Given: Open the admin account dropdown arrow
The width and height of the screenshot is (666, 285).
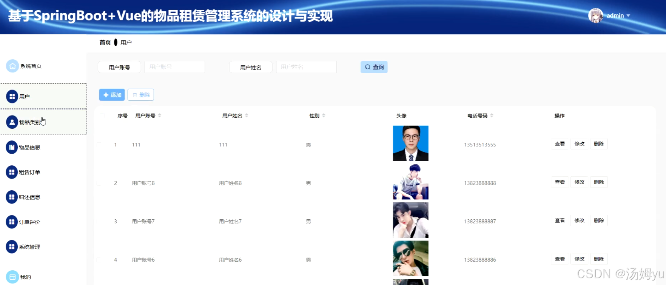Looking at the screenshot, I should 628,15.
